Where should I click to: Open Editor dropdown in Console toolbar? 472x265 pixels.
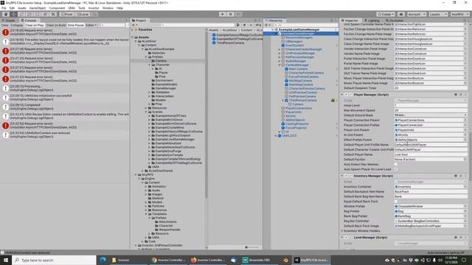tap(91, 25)
